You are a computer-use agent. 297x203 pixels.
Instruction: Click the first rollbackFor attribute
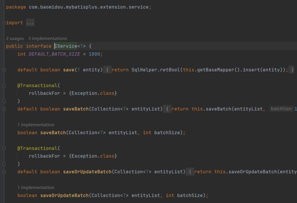tap(44, 93)
